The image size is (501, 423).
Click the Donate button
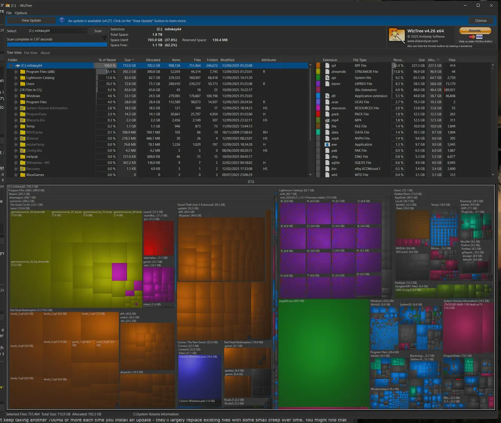tap(475, 30)
